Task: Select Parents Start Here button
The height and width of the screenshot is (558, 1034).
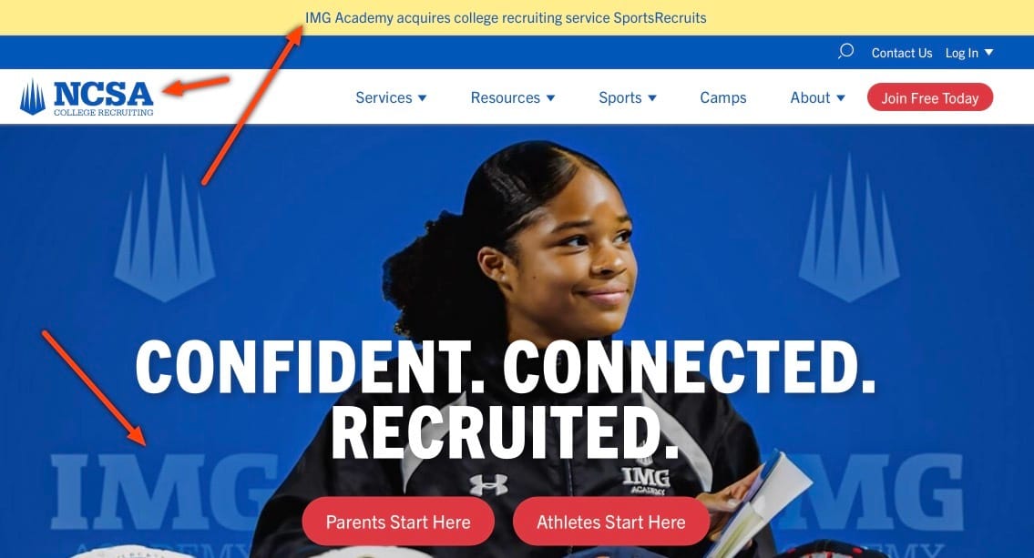Action: click(398, 522)
